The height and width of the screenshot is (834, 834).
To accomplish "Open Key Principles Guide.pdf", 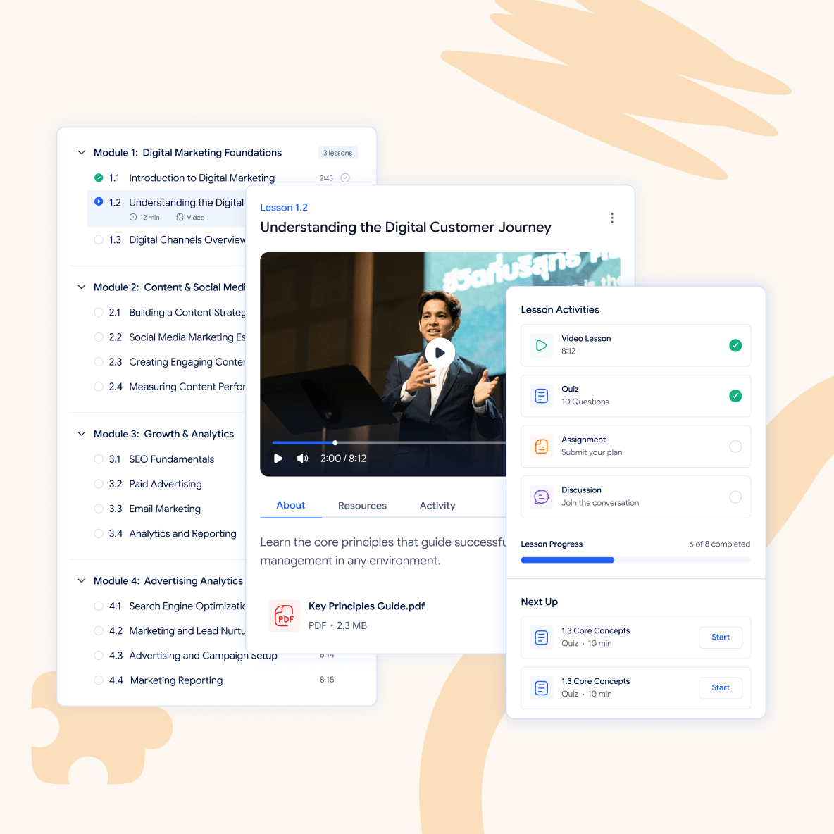I will tap(366, 606).
